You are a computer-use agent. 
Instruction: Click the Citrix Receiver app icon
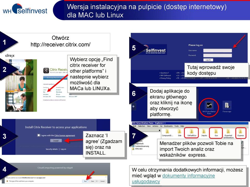pyautogui.click(x=46, y=70)
